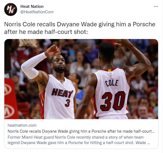The image size is (163, 153).
Task: Click the COLE 30 jersey in photo
Action: (x=111, y=93)
